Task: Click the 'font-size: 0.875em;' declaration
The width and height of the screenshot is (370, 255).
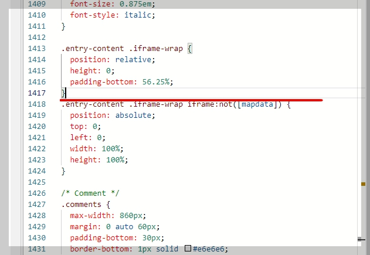Action: (113, 4)
